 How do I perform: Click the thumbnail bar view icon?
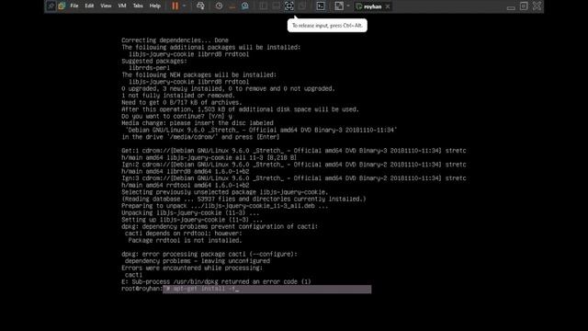276,6
